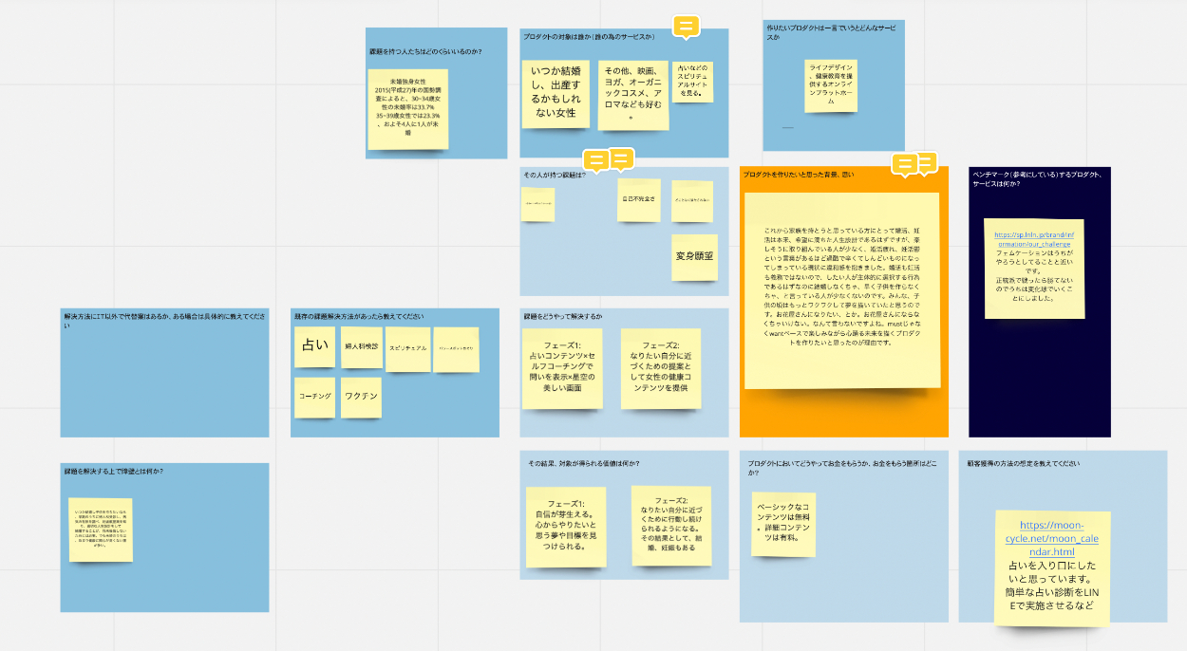The height and width of the screenshot is (651, 1187).
Task: Select the '自己不完全さ' sticky note
Action: point(638,200)
